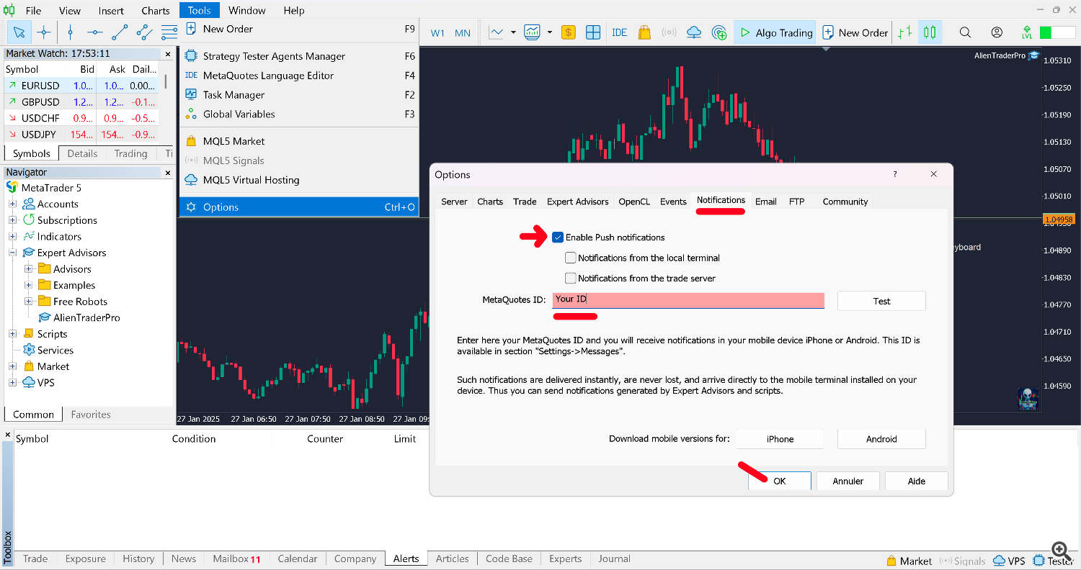Select the trendline drawing tool

pyautogui.click(x=120, y=32)
